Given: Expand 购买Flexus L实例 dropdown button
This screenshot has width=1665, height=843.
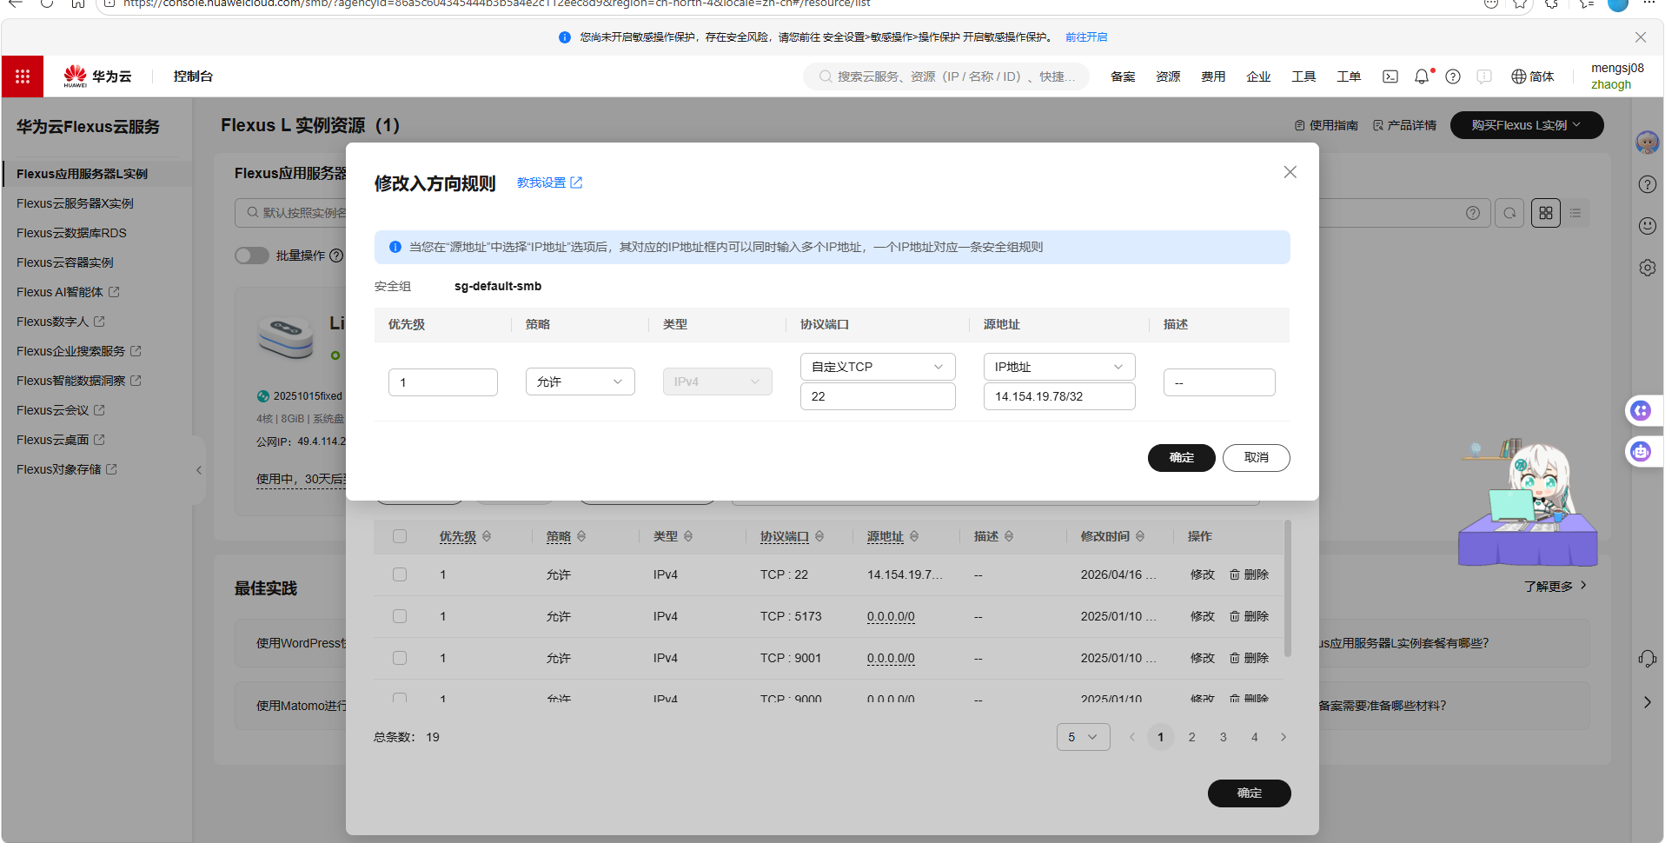Looking at the screenshot, I should (x=1527, y=125).
